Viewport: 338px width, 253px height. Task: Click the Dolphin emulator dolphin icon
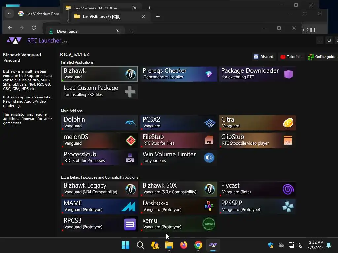coord(131,123)
